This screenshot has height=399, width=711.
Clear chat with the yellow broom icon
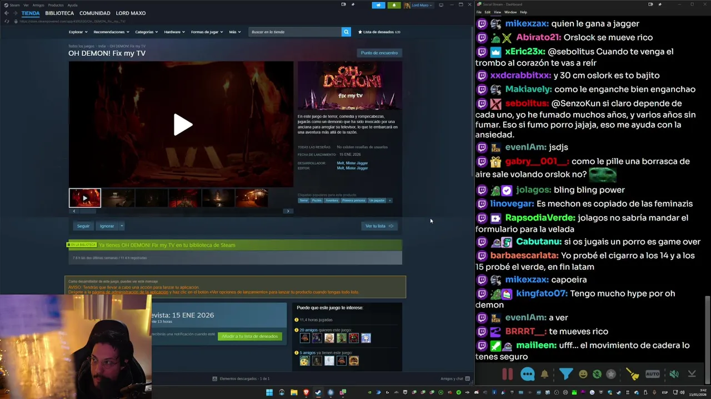point(632,374)
